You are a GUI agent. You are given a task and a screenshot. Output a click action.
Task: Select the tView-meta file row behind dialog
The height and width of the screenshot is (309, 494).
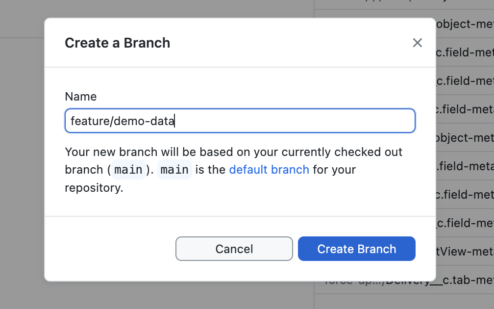[x=465, y=252]
